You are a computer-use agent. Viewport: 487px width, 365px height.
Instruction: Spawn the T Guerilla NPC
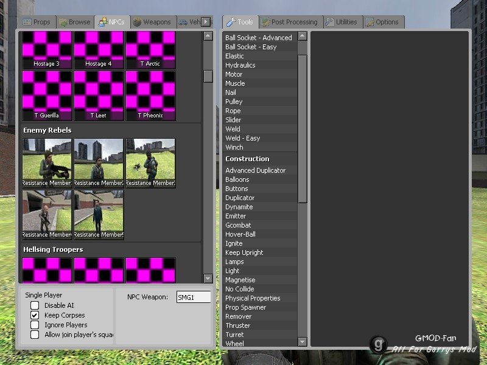coord(47,96)
